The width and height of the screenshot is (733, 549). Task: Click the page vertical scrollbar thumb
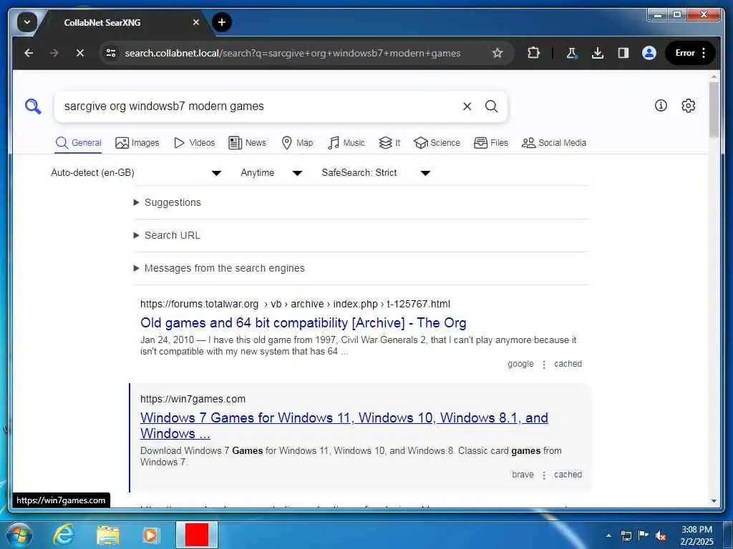[714, 110]
